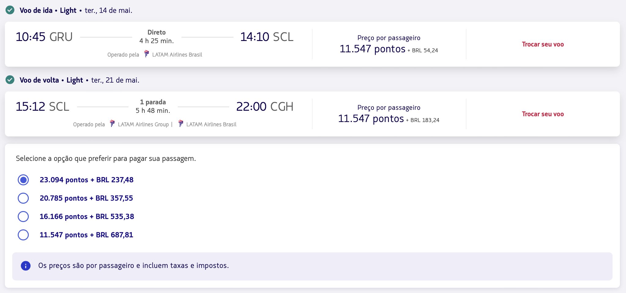This screenshot has width=626, height=293.
Task: Click Trocar seu voo for the outbound flight
Action: (543, 44)
